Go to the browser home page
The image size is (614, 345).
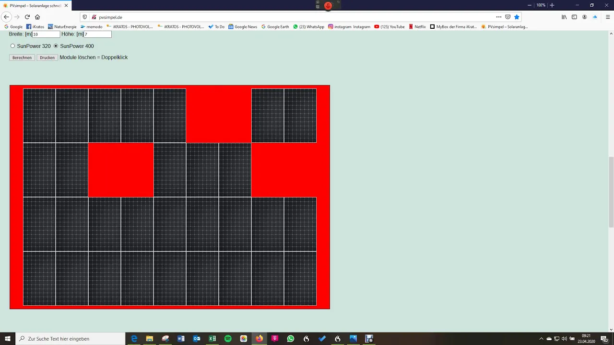[x=37, y=17]
